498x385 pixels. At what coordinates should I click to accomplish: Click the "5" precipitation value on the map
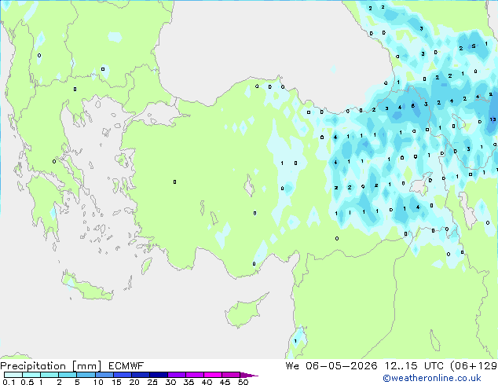click(x=474, y=46)
